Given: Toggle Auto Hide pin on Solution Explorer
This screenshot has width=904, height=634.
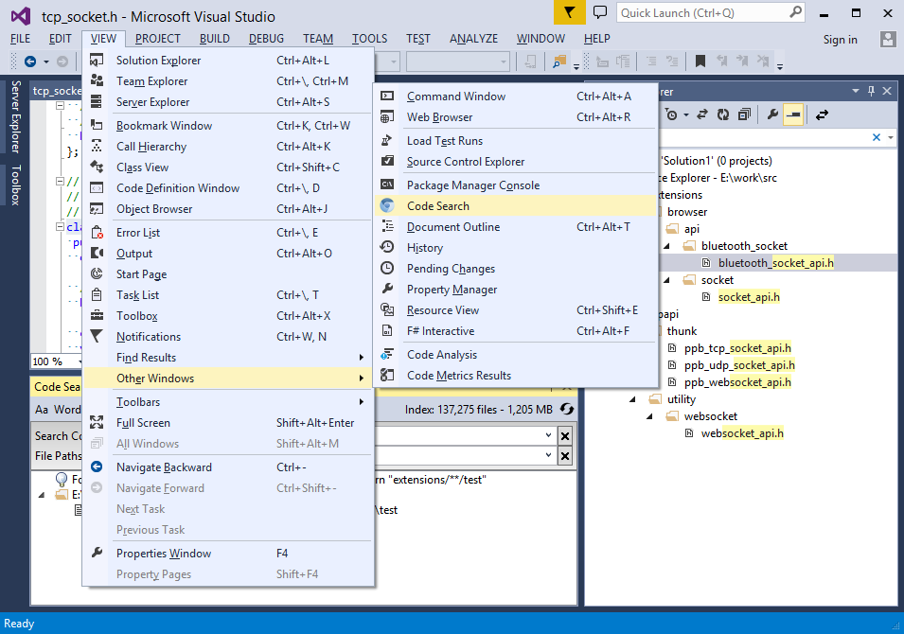Looking at the screenshot, I should tap(871, 91).
